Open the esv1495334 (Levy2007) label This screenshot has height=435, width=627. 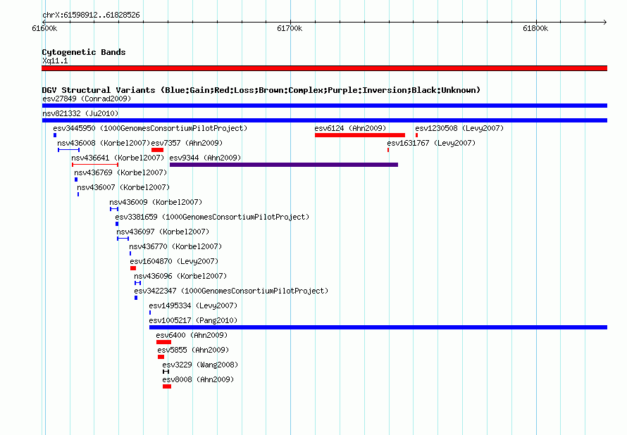pyautogui.click(x=193, y=305)
